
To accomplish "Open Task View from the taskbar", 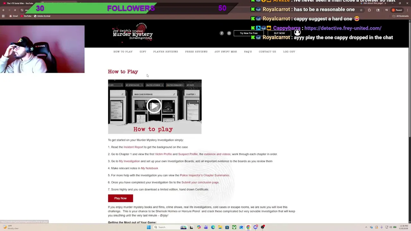I will pos(191,227).
